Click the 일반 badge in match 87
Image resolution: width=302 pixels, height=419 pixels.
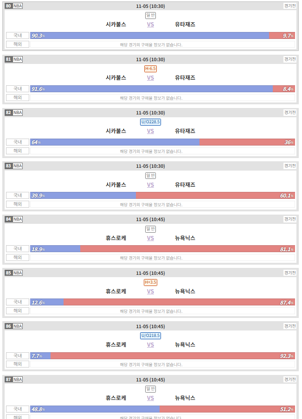[150, 389]
